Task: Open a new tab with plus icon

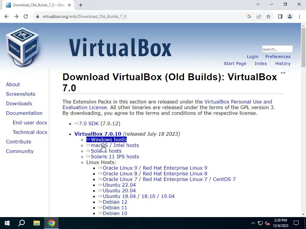Action: [81, 5]
